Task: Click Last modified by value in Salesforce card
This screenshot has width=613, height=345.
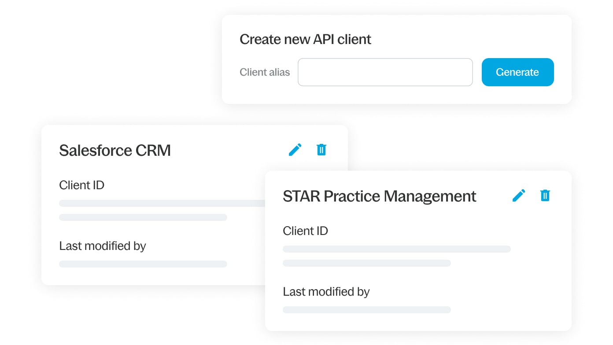Action: click(x=143, y=264)
